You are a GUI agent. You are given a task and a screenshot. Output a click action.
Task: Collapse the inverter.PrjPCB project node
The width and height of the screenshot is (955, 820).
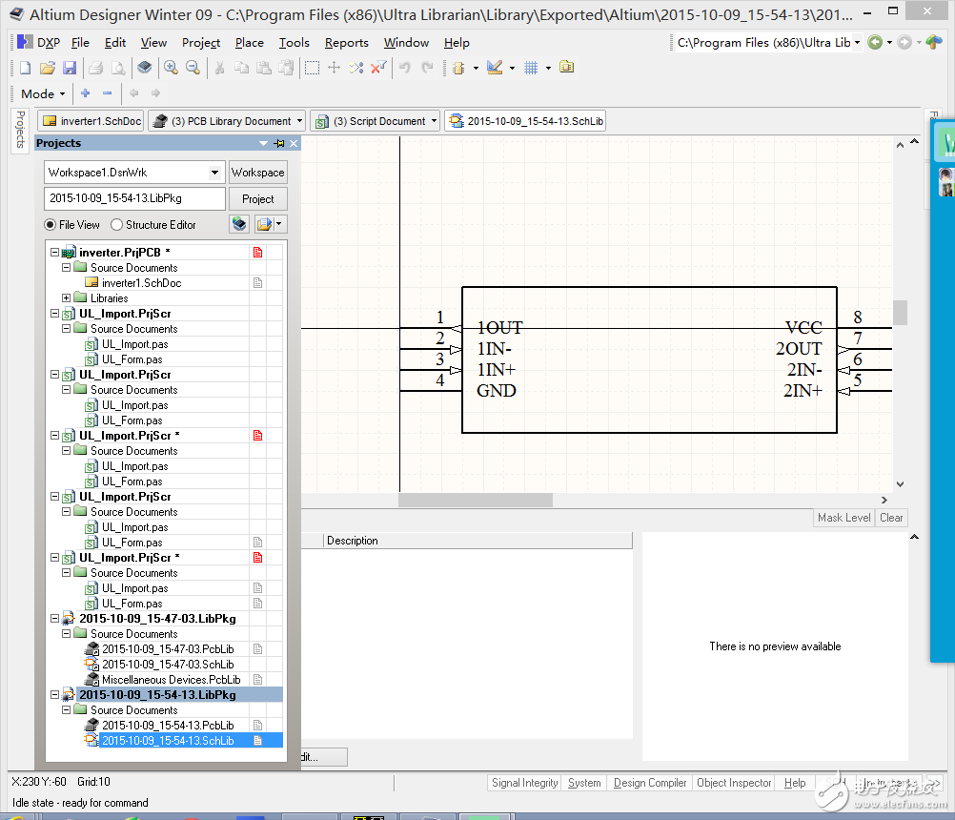(x=55, y=253)
